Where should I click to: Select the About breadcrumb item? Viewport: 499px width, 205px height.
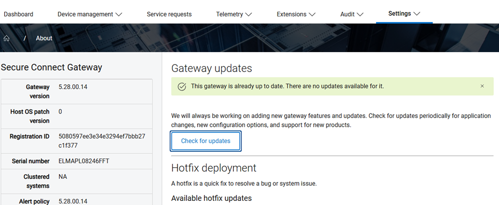(44, 38)
